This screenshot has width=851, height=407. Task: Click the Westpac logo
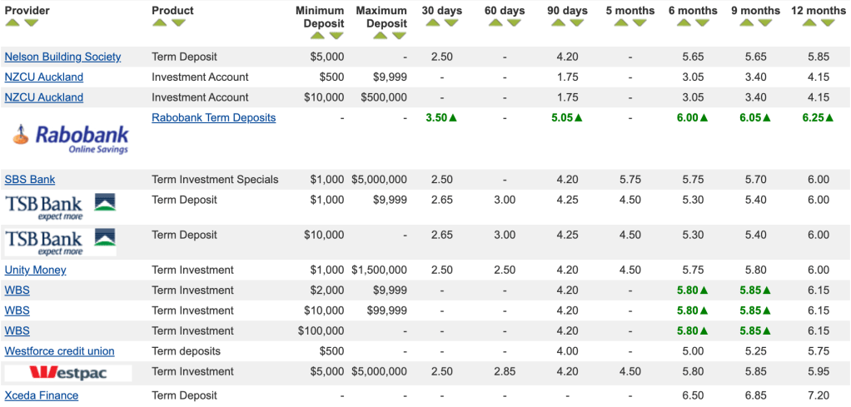point(68,373)
